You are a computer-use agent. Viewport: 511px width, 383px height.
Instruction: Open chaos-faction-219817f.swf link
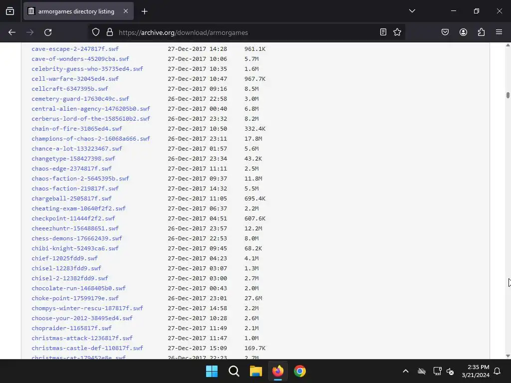75,188
